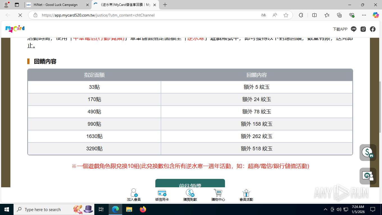Screen dimensions: 382x215
Task: View site information lock icon
Action: pyautogui.click(x=35, y=15)
